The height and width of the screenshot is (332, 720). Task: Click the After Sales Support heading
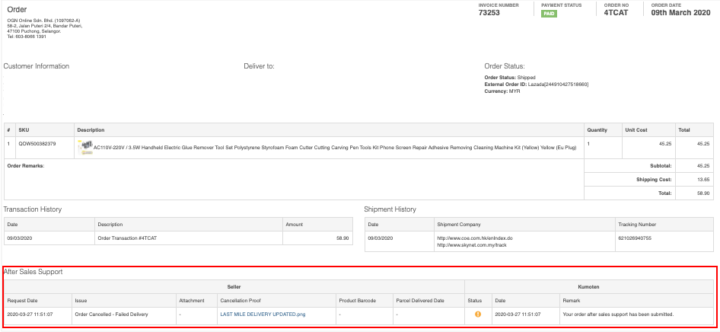34,271
